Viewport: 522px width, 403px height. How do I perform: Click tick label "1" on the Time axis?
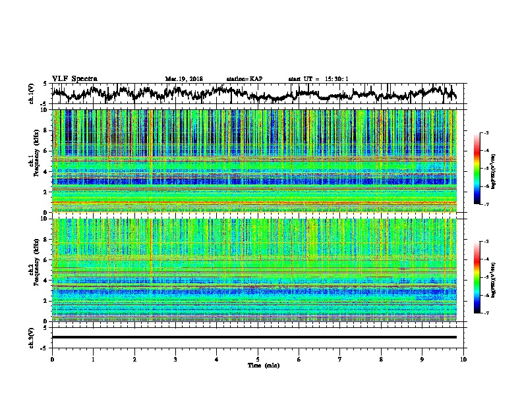(93, 360)
